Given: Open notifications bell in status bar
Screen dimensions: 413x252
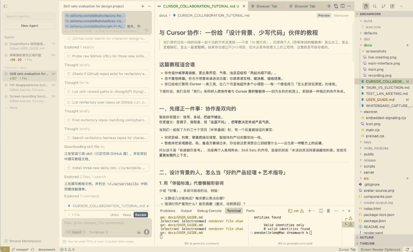Looking at the screenshot, I should pyautogui.click(x=407, y=249).
